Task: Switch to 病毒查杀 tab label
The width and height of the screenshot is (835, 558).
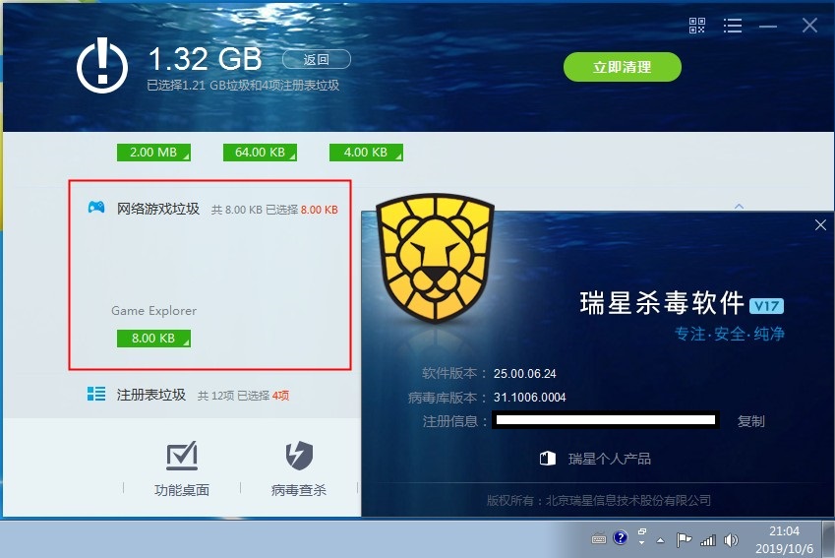Action: pos(299,490)
